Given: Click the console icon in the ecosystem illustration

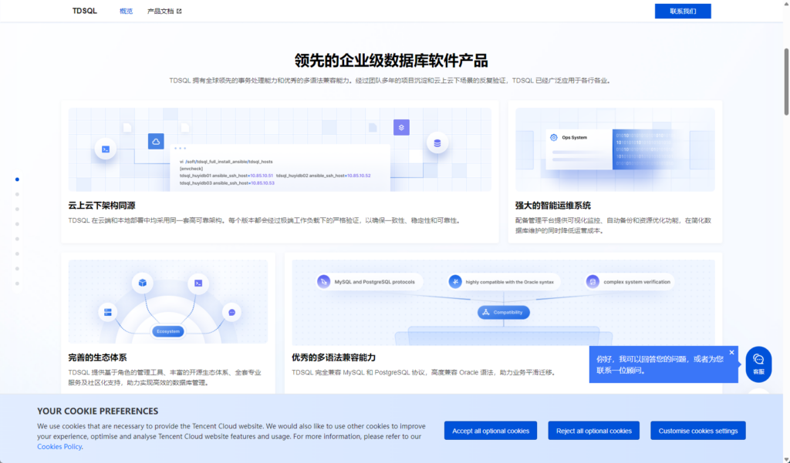Looking at the screenshot, I should tap(198, 284).
